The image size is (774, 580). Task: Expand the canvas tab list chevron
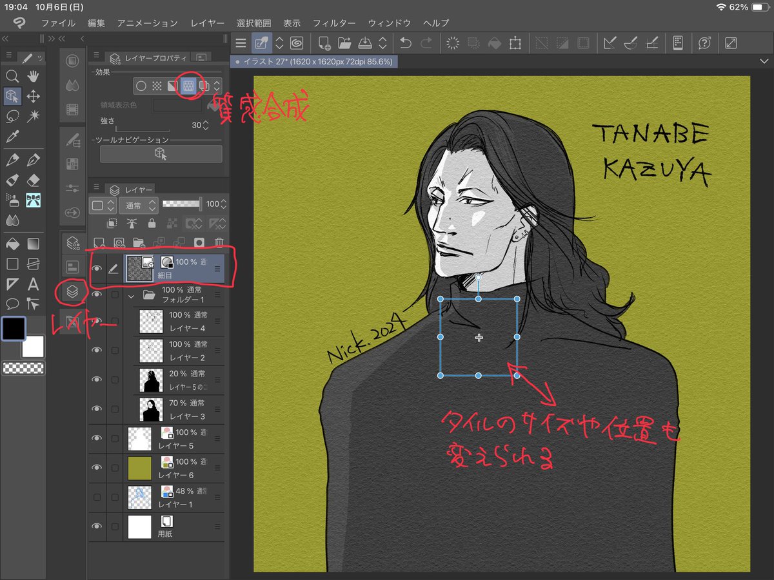tap(764, 61)
